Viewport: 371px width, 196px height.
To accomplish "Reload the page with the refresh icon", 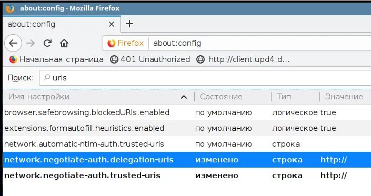I will coord(47,43).
